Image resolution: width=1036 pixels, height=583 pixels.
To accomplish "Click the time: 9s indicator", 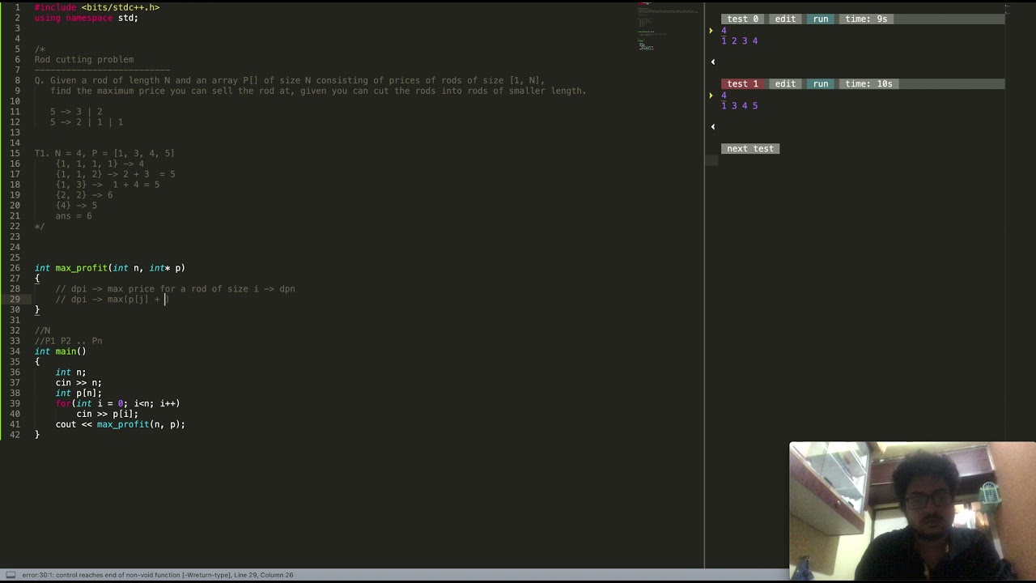I will pos(866,19).
